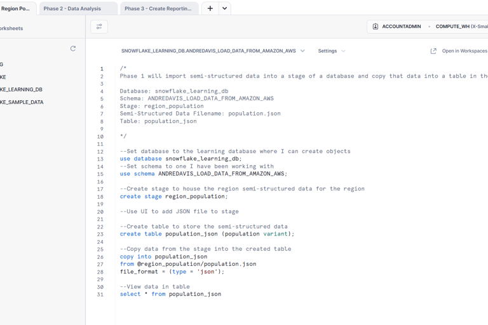Refresh the database object list

(x=73, y=48)
